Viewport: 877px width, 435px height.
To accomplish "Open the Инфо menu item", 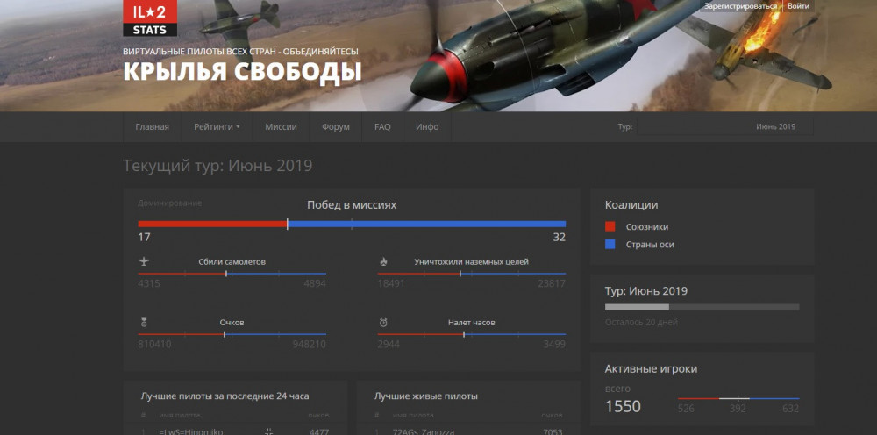I will [427, 127].
